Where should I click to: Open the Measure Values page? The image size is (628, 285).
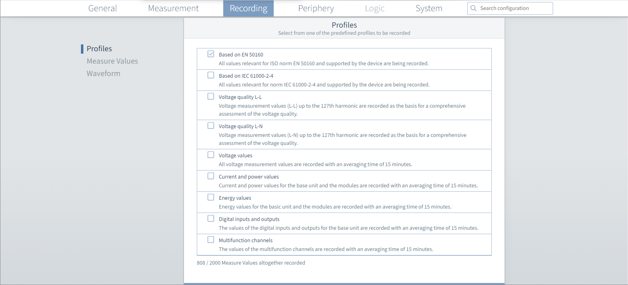coord(112,61)
